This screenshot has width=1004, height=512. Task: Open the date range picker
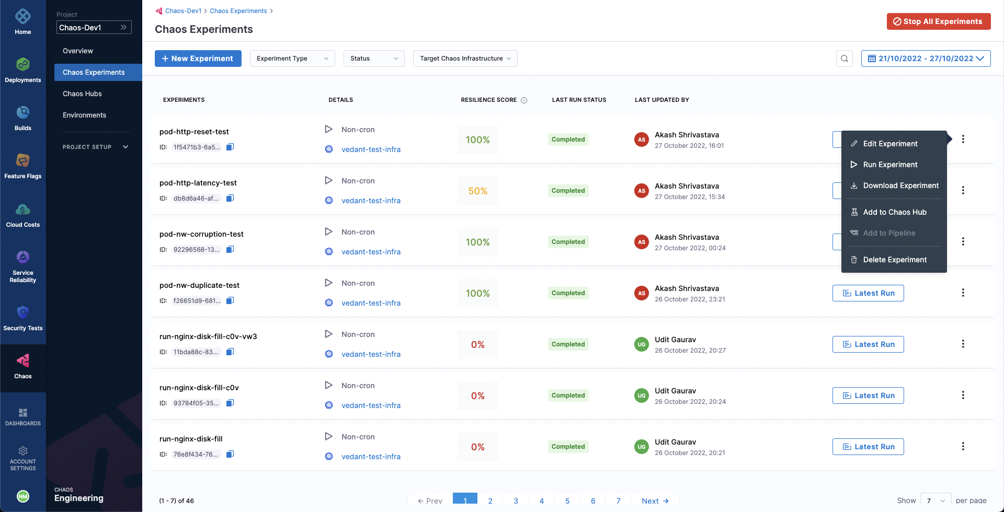[x=926, y=59]
